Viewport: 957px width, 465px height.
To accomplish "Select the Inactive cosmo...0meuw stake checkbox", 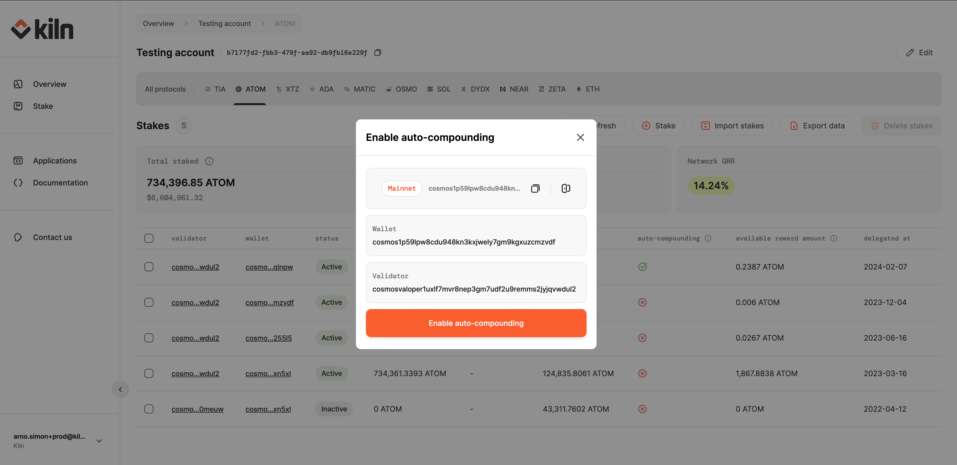I will click(x=149, y=409).
